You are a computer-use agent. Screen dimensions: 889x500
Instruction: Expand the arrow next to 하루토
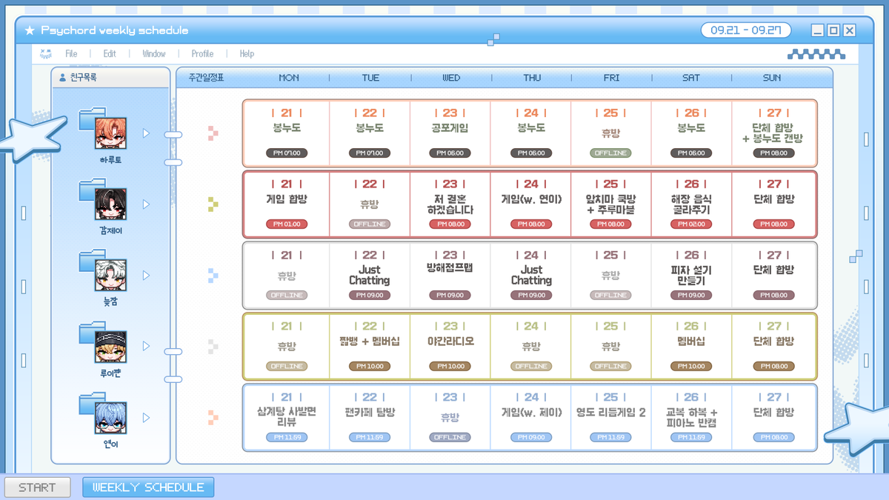pyautogui.click(x=146, y=133)
